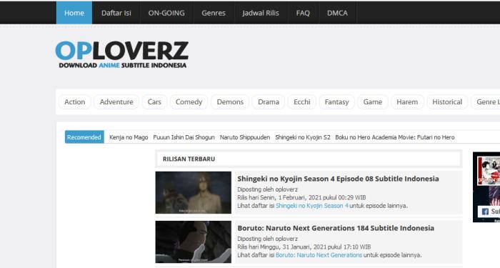Screen dimensions: 500x268
Task: Open the FAQ menu item
Action: coord(303,13)
